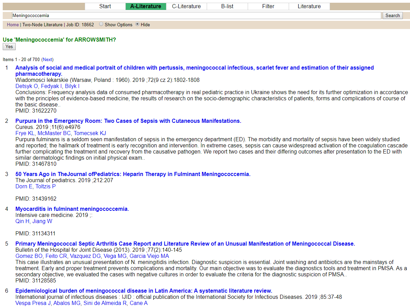
Task: Click the A-Literature tab
Action: click(146, 6)
